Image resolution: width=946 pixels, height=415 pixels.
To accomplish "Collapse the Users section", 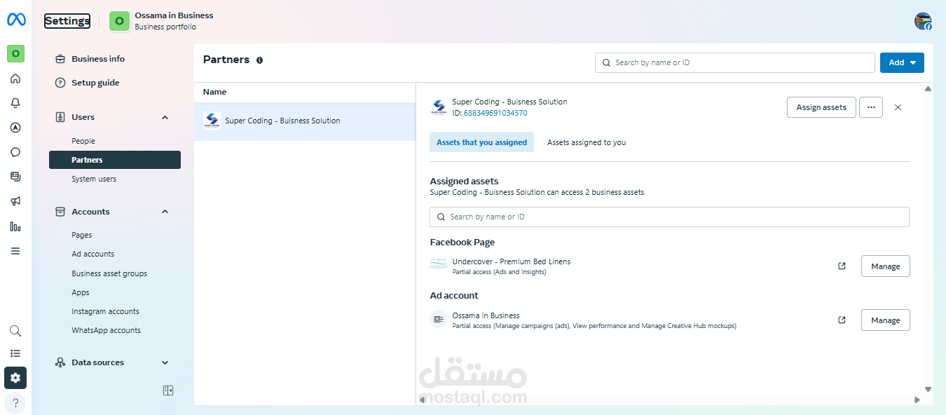I will coord(165,117).
